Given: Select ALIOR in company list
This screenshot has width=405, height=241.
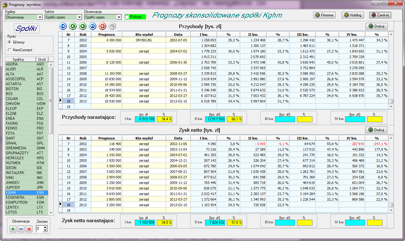Looking at the screenshot, I should coord(27,69).
